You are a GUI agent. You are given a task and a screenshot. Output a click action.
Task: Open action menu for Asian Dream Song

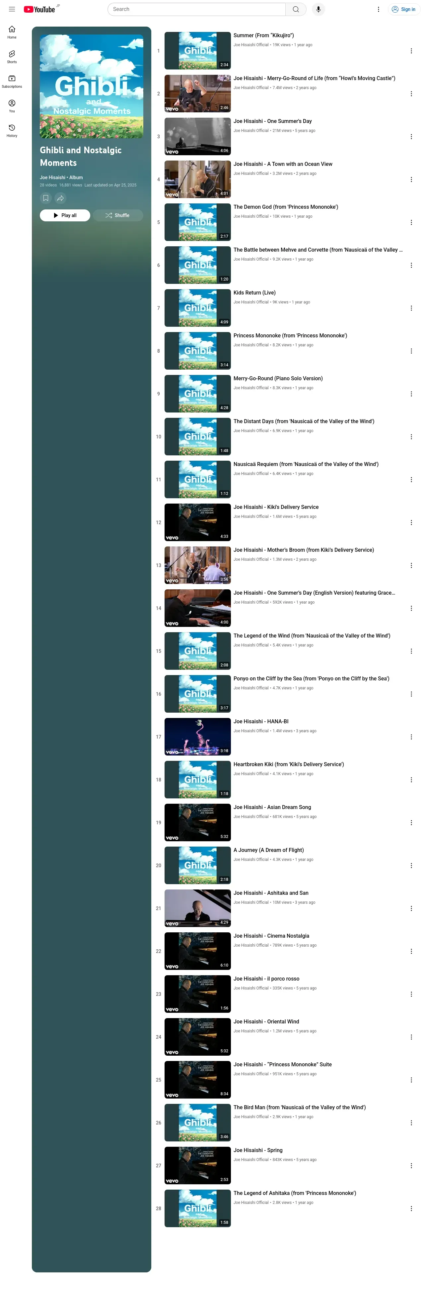pos(411,822)
